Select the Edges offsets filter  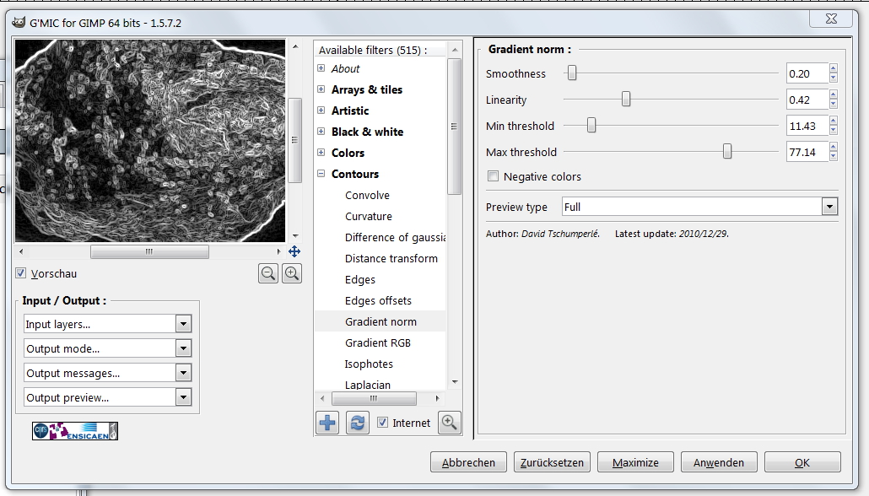pos(379,300)
